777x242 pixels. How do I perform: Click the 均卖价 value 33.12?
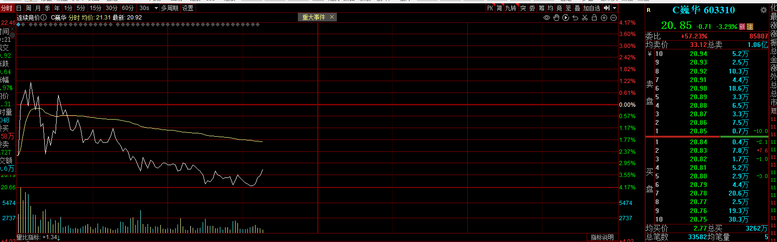click(x=699, y=45)
